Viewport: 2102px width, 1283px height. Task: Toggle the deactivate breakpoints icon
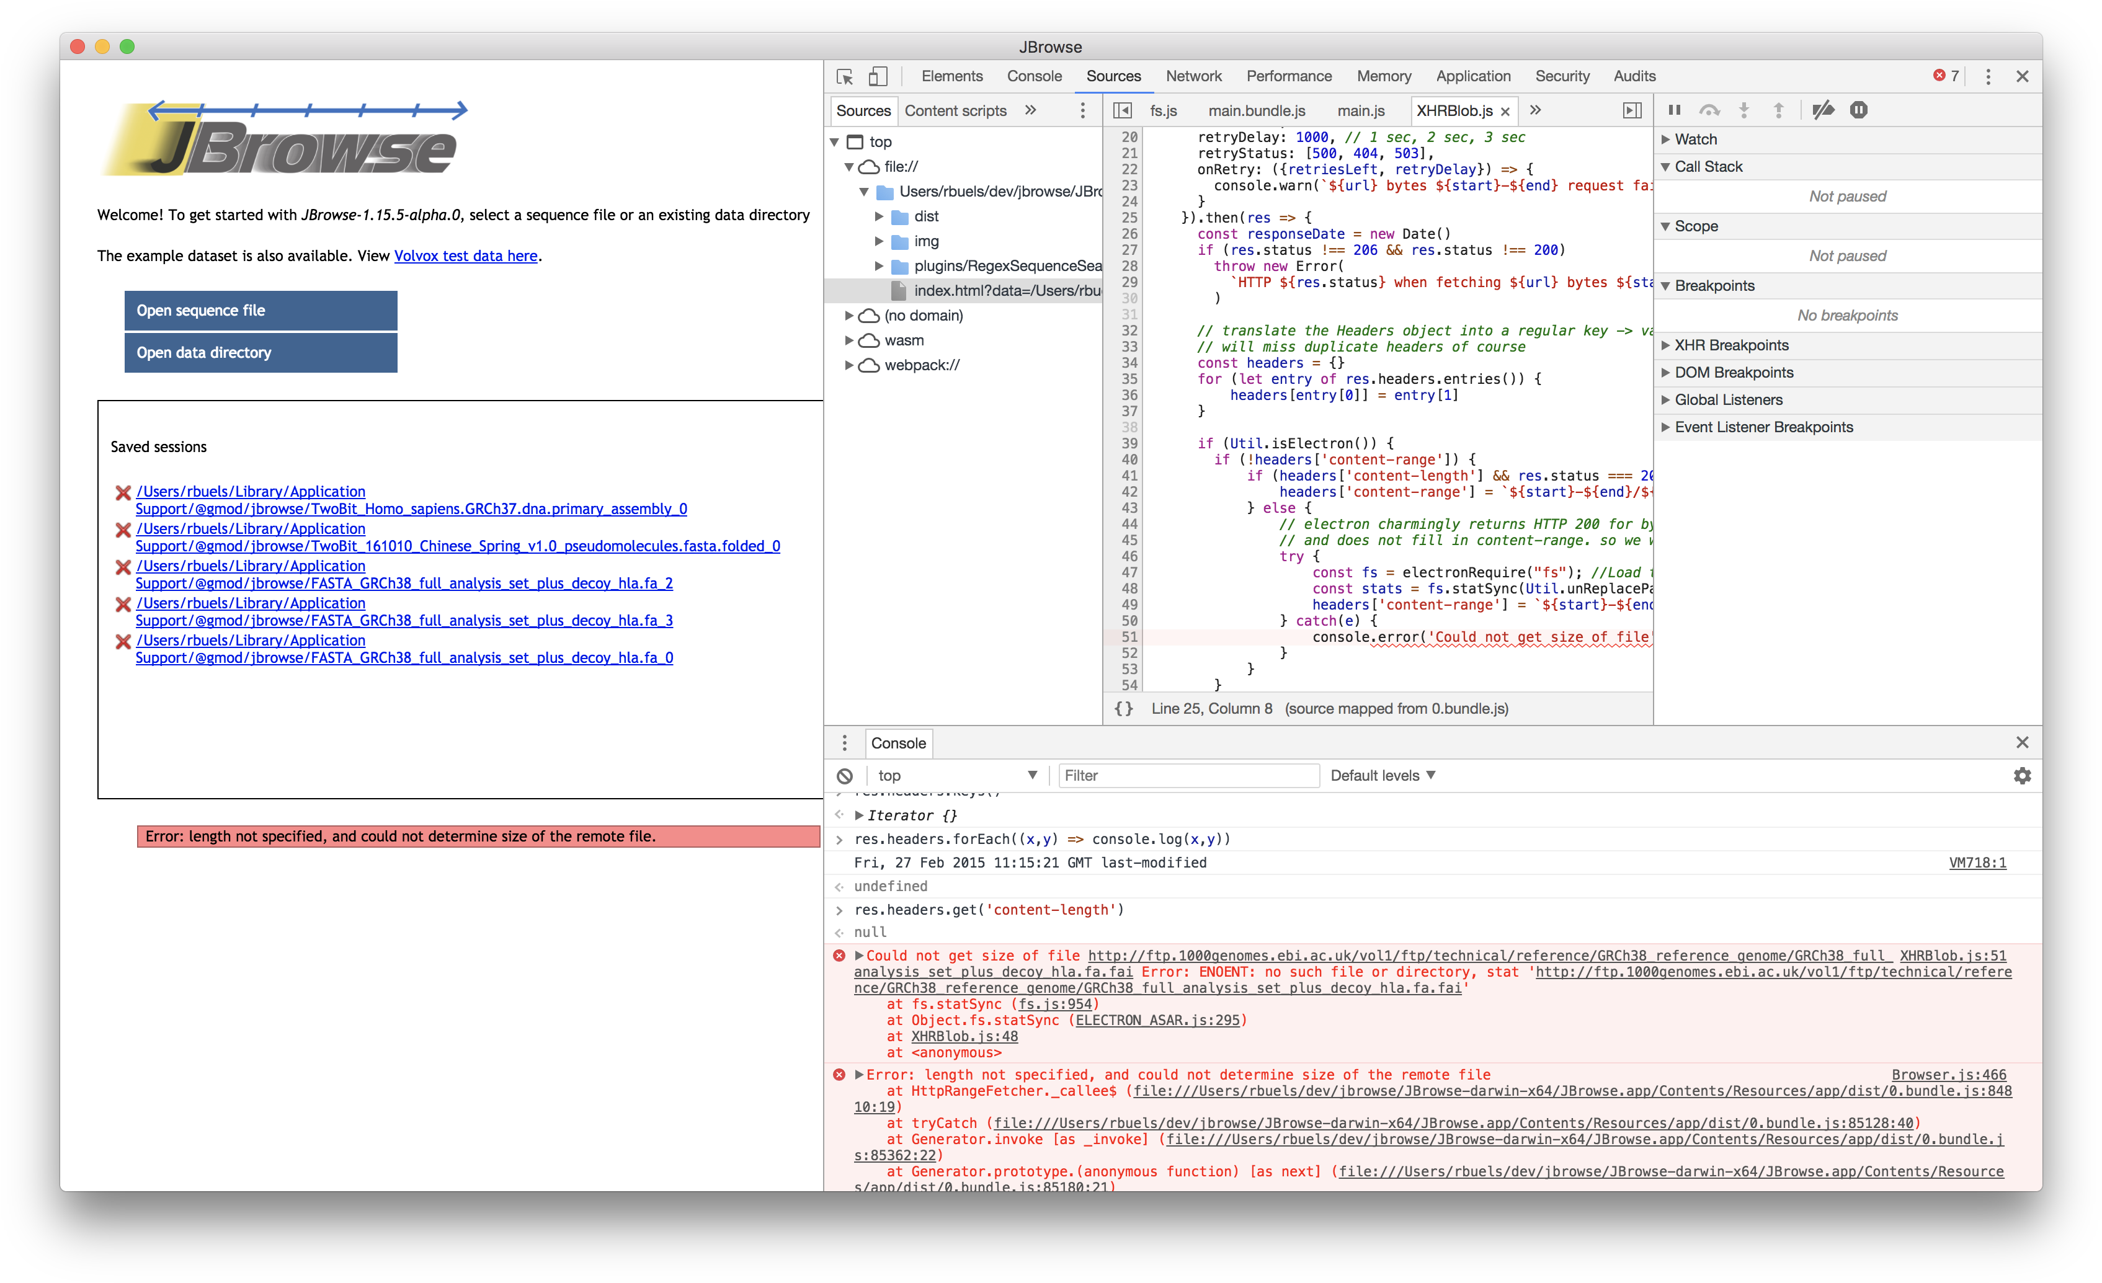[1823, 110]
